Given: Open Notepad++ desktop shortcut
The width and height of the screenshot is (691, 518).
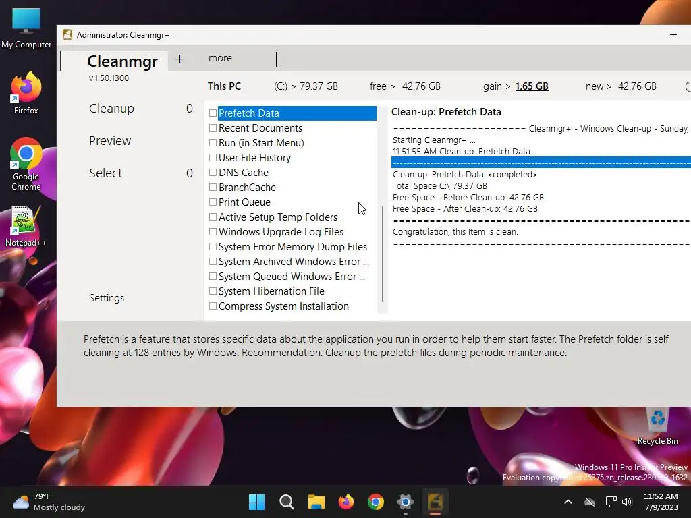Looking at the screenshot, I should point(26,226).
